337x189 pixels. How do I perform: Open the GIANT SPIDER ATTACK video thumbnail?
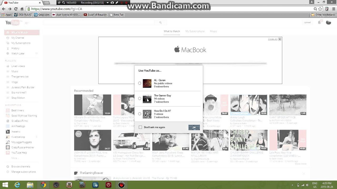click(288, 105)
